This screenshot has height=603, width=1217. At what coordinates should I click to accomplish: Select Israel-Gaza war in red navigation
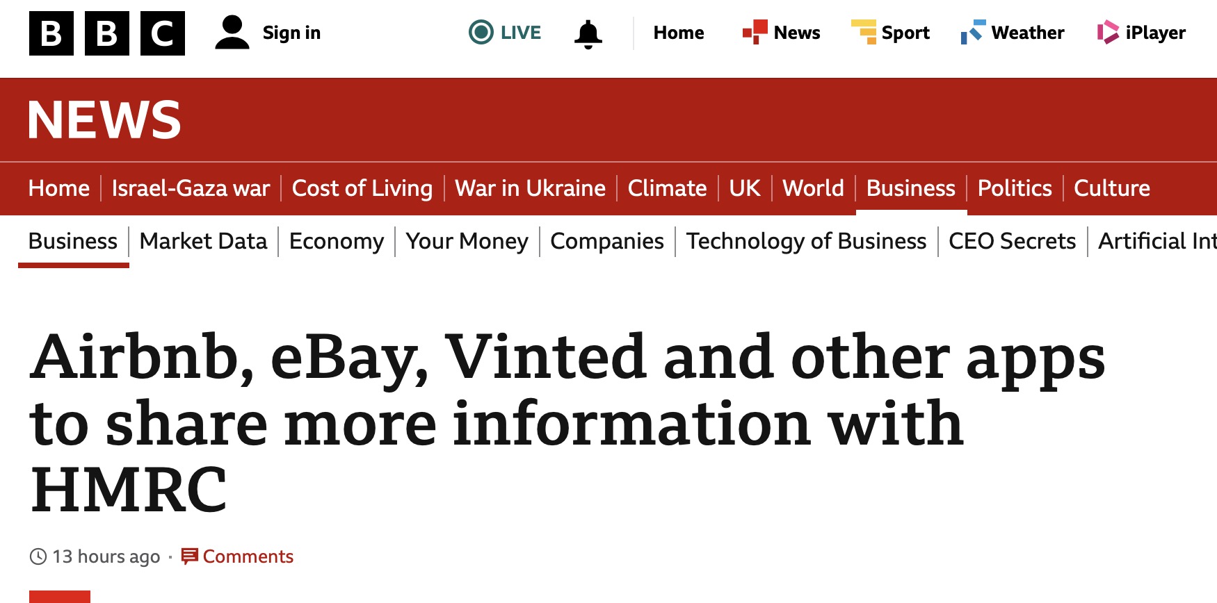click(191, 188)
